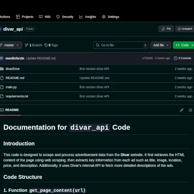Open the main.py file
The height and width of the screenshot is (194, 194).
click(11, 87)
